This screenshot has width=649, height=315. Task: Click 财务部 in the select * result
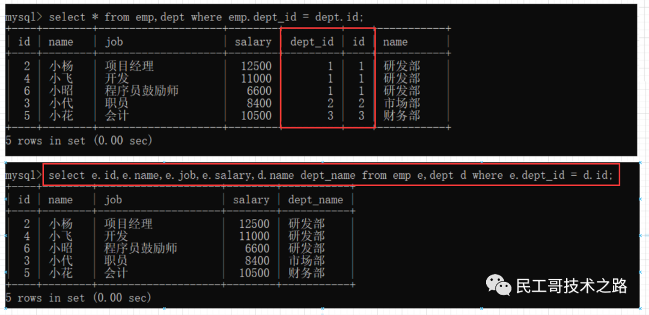[x=401, y=115]
